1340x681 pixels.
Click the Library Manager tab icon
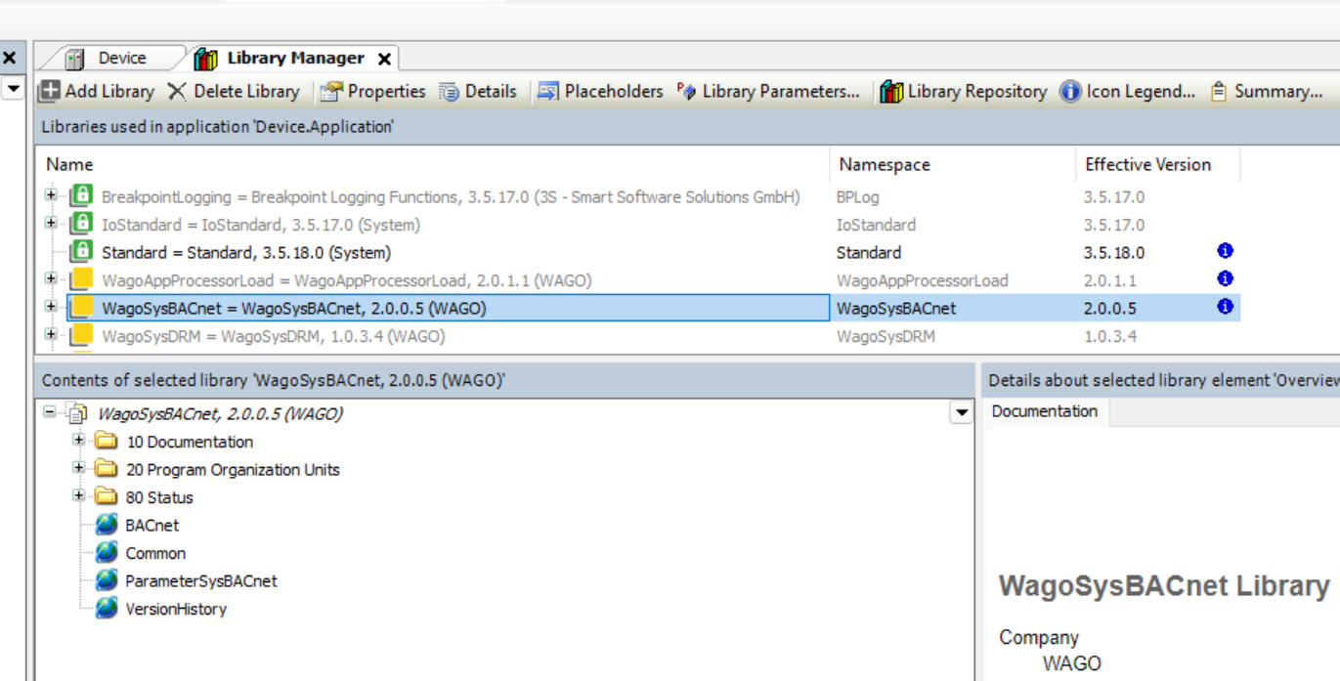click(x=205, y=59)
